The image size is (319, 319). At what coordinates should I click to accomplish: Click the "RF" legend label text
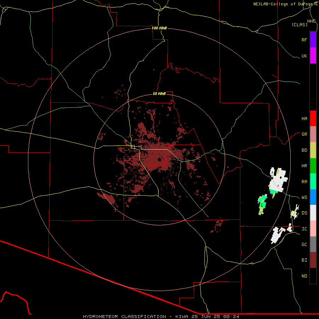304,40
